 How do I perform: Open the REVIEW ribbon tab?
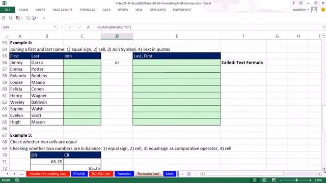point(123,10)
